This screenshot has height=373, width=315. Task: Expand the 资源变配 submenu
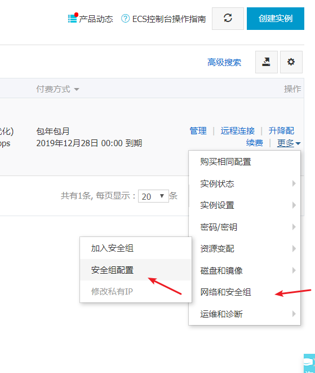pos(245,249)
